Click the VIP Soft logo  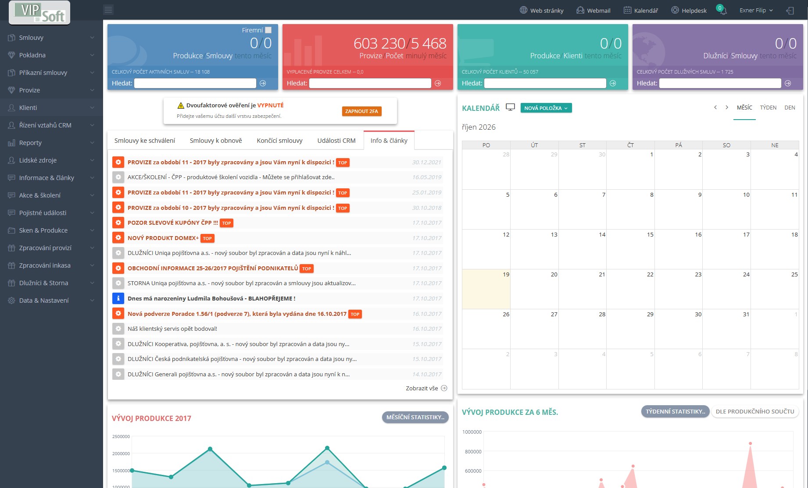(x=39, y=12)
